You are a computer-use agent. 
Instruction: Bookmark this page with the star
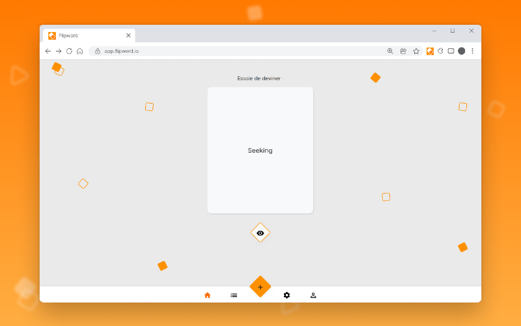(x=416, y=52)
